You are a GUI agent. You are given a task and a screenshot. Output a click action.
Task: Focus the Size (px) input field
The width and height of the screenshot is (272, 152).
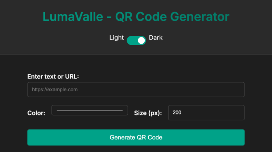pos(206,113)
